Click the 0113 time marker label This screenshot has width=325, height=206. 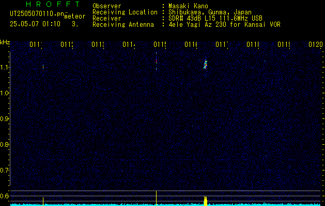tap(98, 44)
